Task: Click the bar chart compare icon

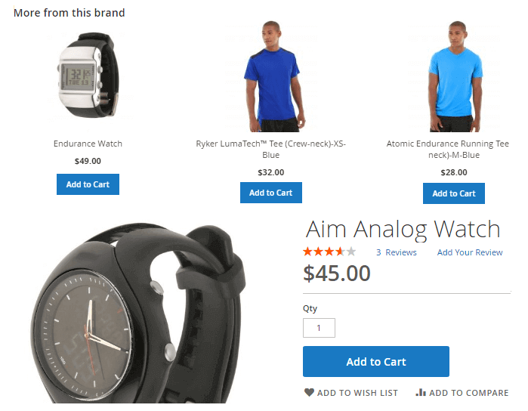Action: pos(421,392)
